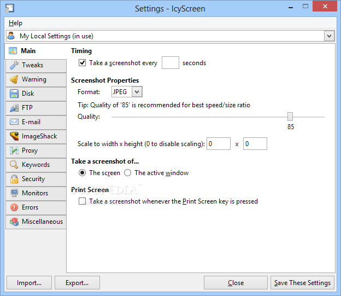Open the Warning settings tab
Image resolution: width=341 pixels, height=296 pixels.
36,79
